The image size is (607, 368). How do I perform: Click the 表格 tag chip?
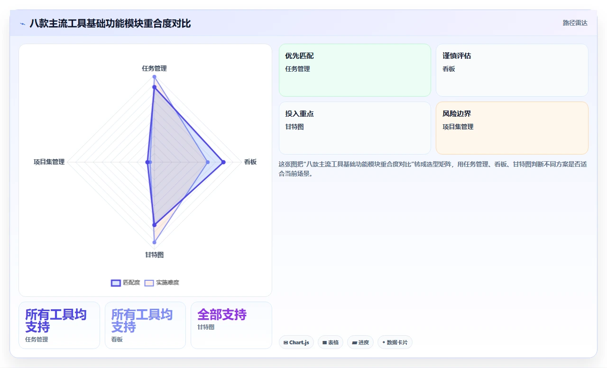[x=331, y=342]
